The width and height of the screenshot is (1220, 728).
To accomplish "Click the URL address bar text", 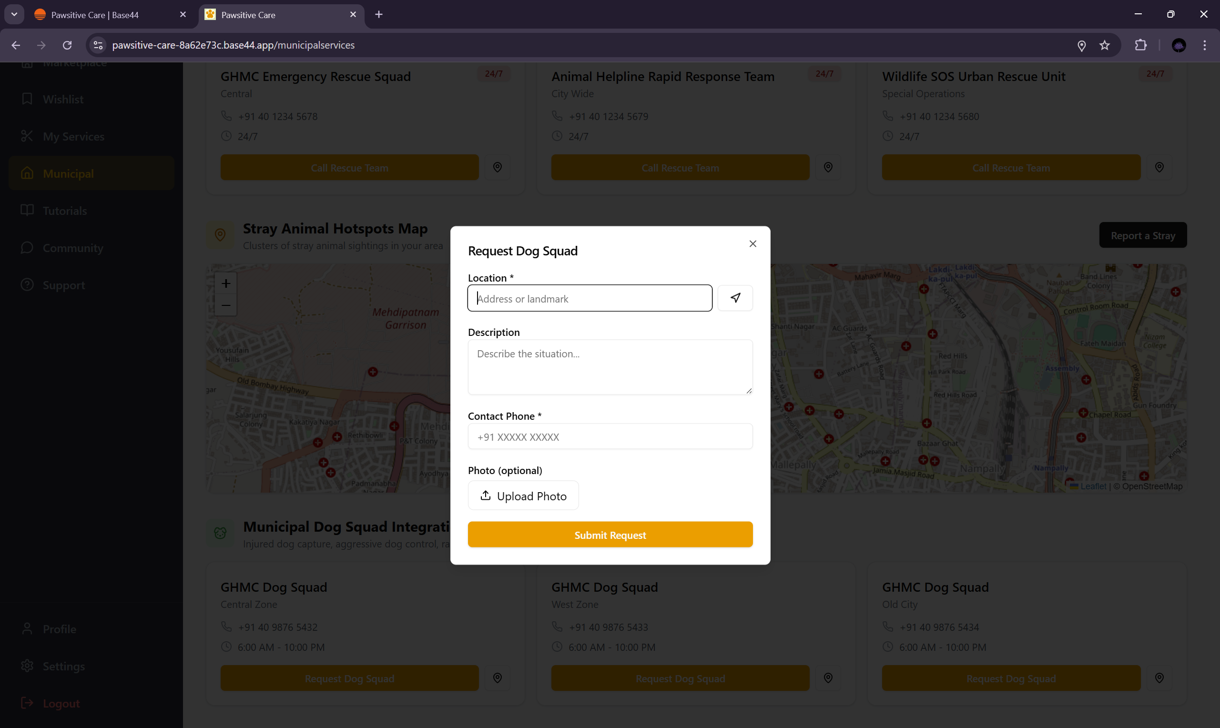I will point(233,45).
